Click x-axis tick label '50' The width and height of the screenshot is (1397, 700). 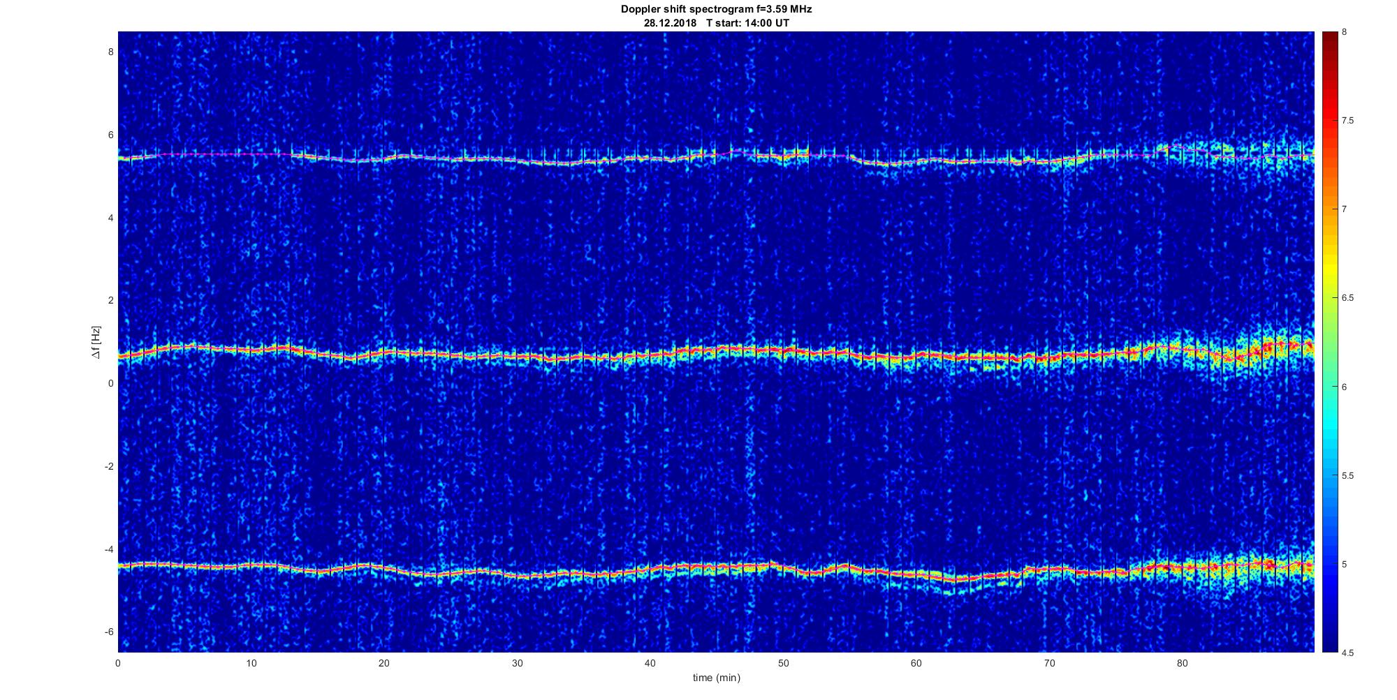coord(783,663)
